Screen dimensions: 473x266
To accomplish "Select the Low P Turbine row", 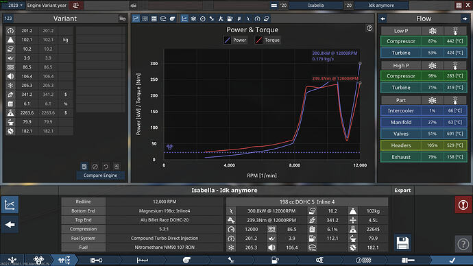I will coord(424,53).
